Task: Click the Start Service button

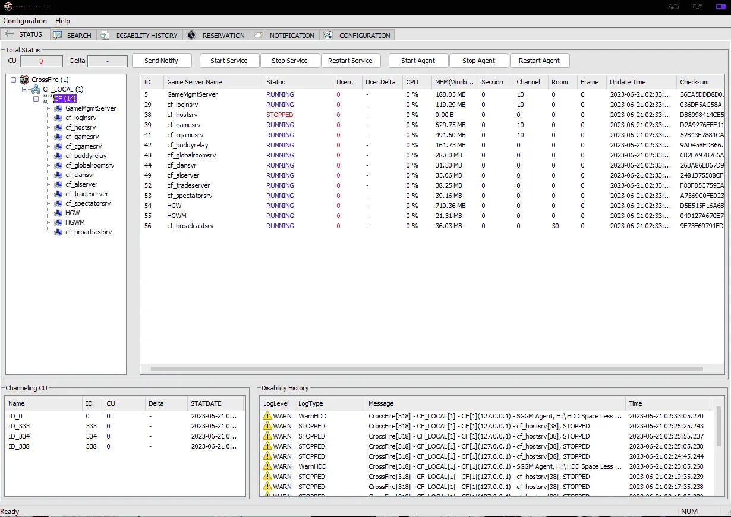Action: 229,61
